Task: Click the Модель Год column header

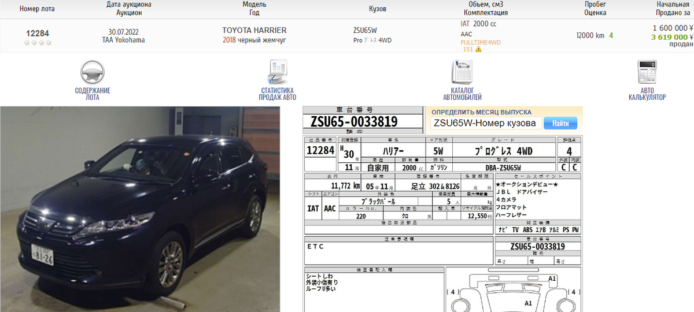Action: pyautogui.click(x=254, y=8)
